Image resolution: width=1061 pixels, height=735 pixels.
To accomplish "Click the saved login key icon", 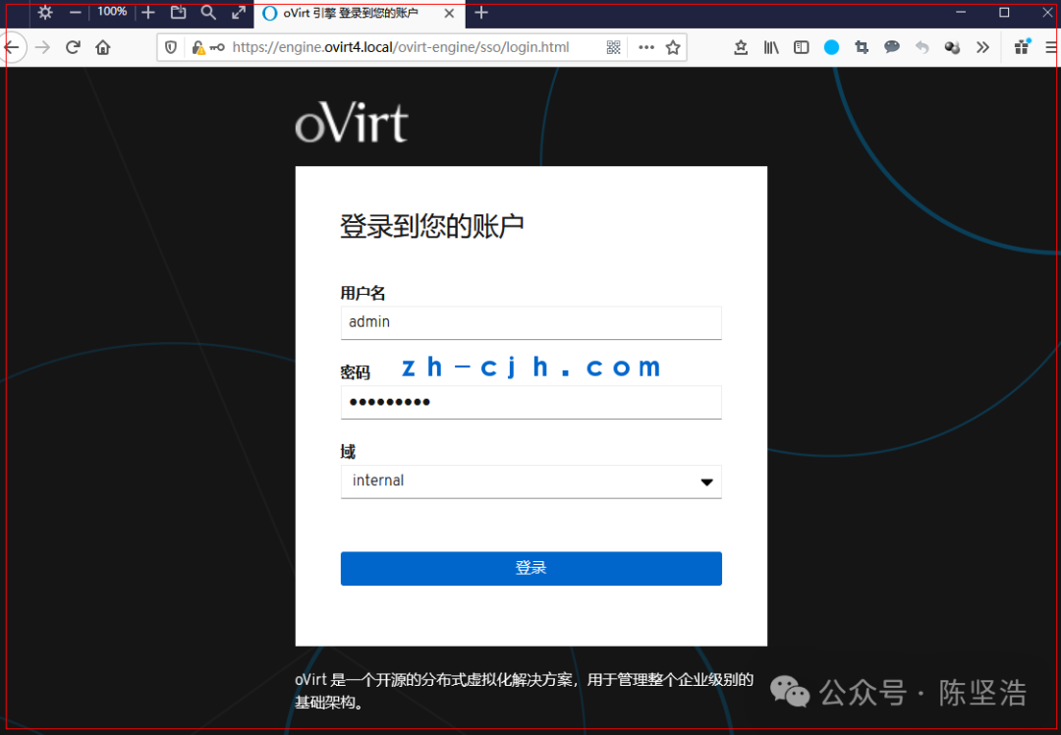I will pos(217,47).
